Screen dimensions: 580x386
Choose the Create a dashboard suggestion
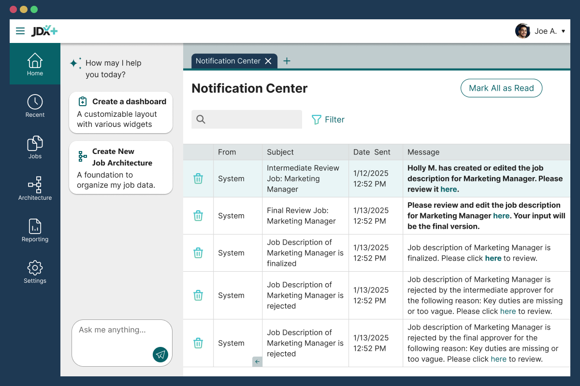point(121,112)
